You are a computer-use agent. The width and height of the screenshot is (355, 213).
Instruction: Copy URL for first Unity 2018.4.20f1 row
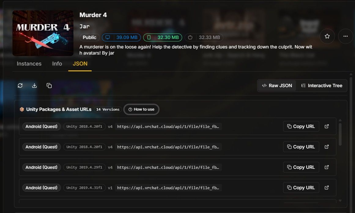pos(301,126)
